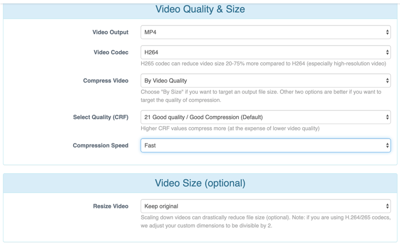This screenshot has width=400, height=246.
Task: Click the stepper arrows on Select Quality field
Action: (x=387, y=117)
